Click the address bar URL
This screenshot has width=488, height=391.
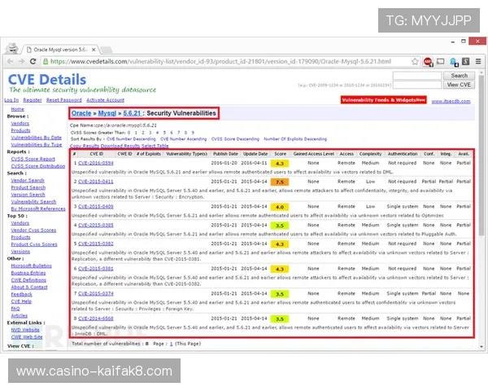pos(220,61)
